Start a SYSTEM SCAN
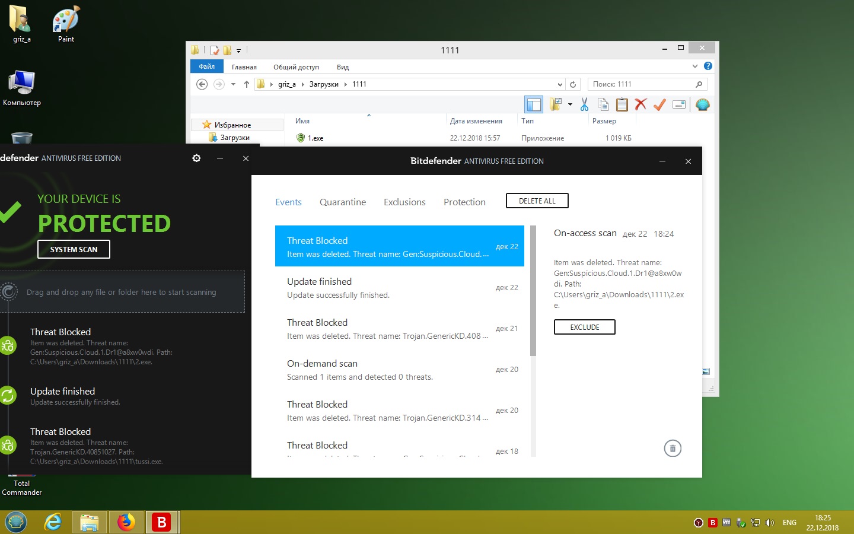Image resolution: width=854 pixels, height=534 pixels. [74, 249]
